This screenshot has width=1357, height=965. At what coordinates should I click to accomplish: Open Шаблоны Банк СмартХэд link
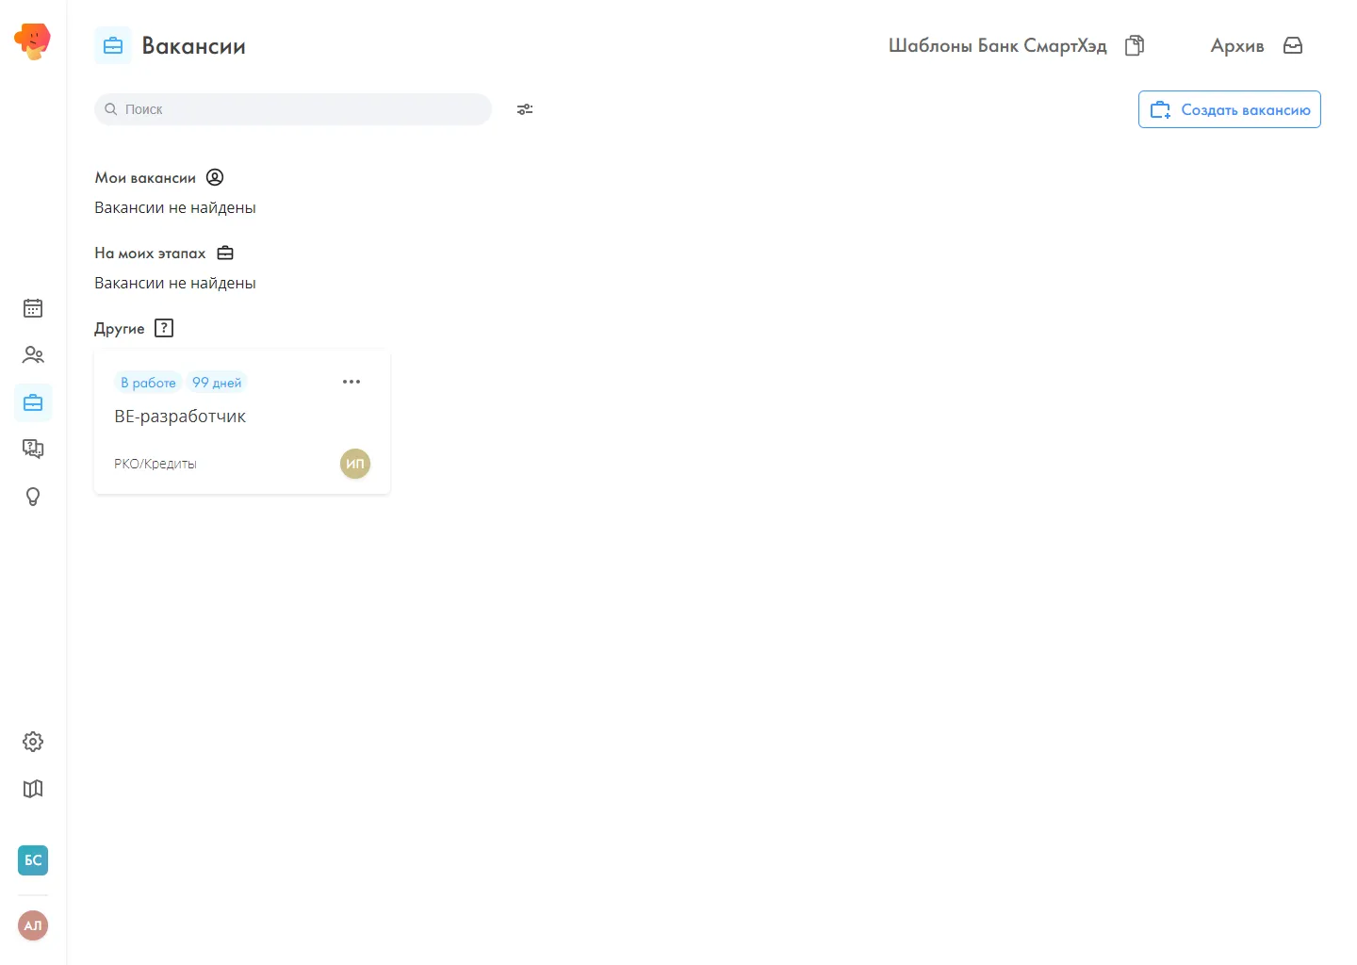pos(998,45)
